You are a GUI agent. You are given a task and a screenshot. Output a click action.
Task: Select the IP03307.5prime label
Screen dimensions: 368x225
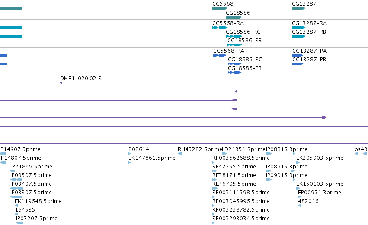coord(31,193)
